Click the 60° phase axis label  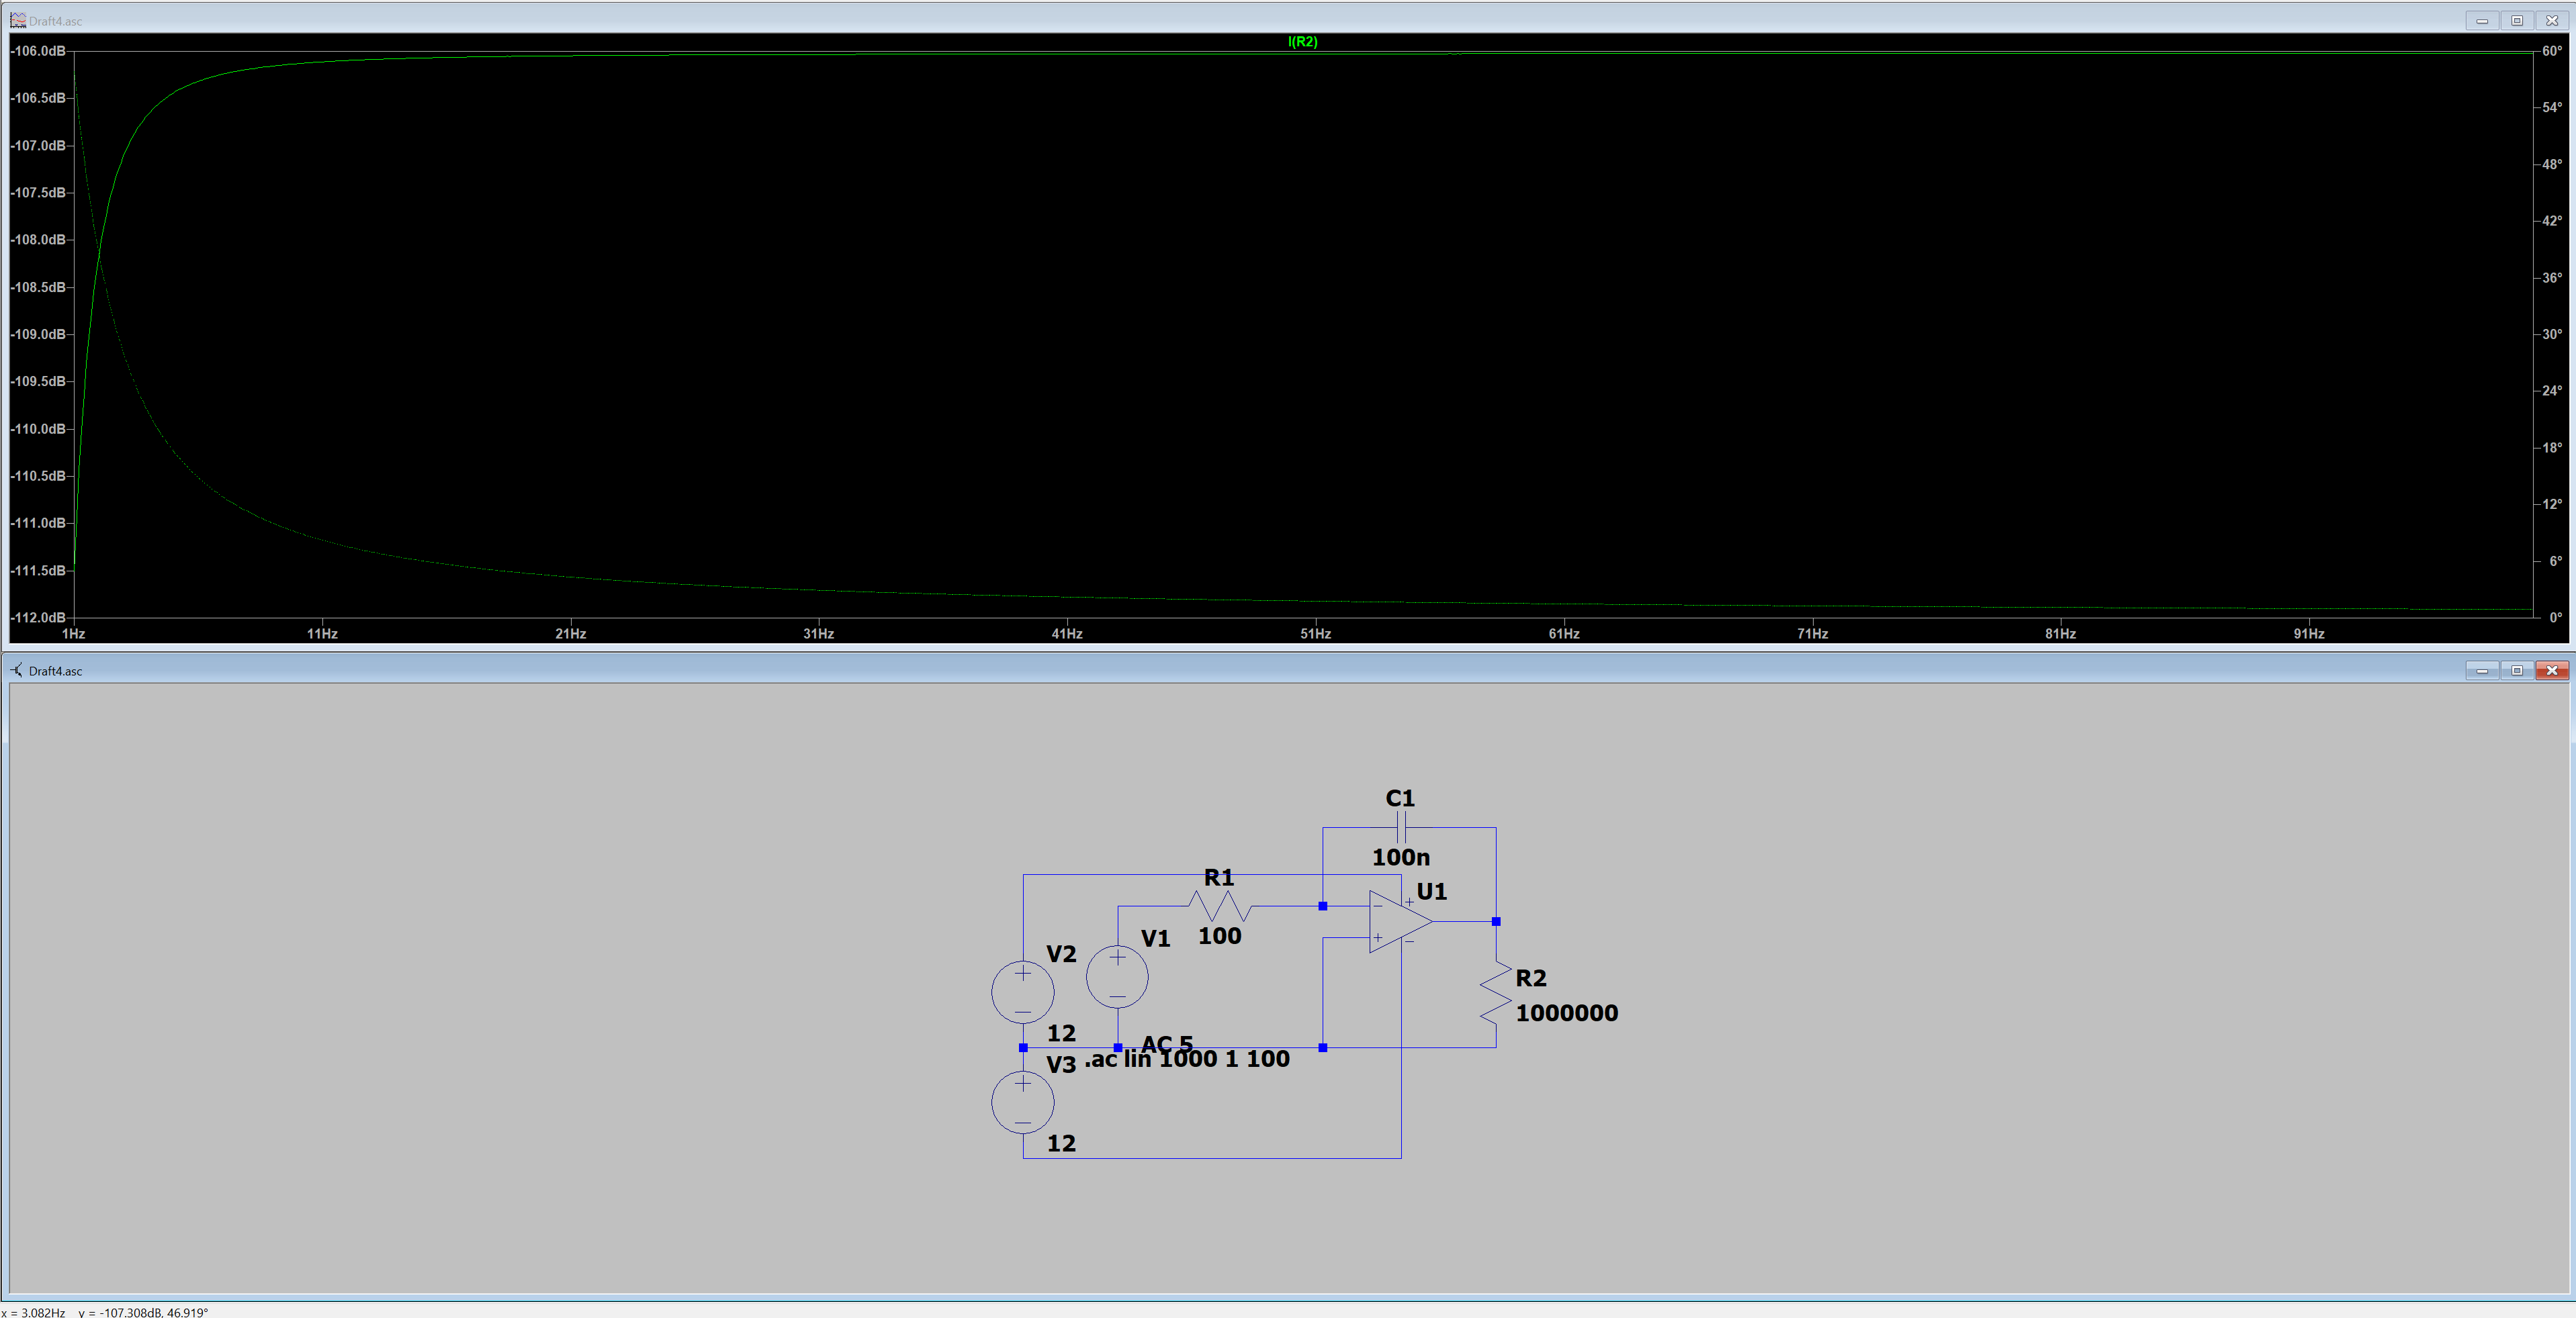[2552, 51]
